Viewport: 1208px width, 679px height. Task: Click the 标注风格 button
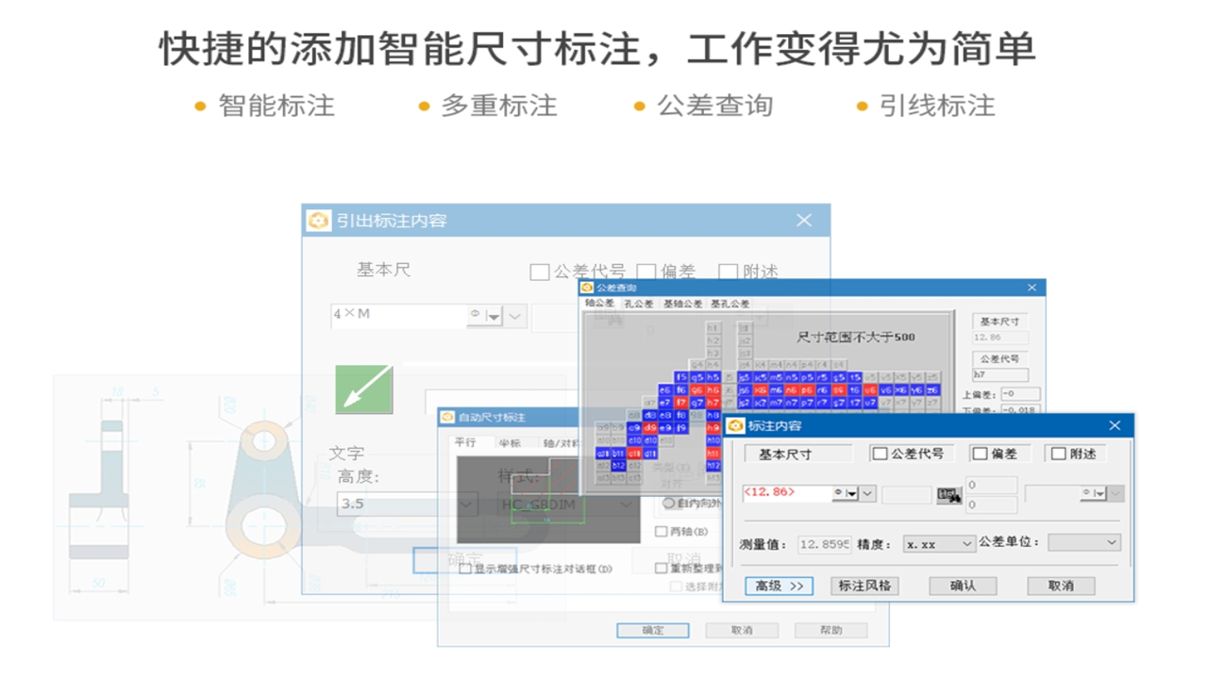pyautogui.click(x=866, y=586)
